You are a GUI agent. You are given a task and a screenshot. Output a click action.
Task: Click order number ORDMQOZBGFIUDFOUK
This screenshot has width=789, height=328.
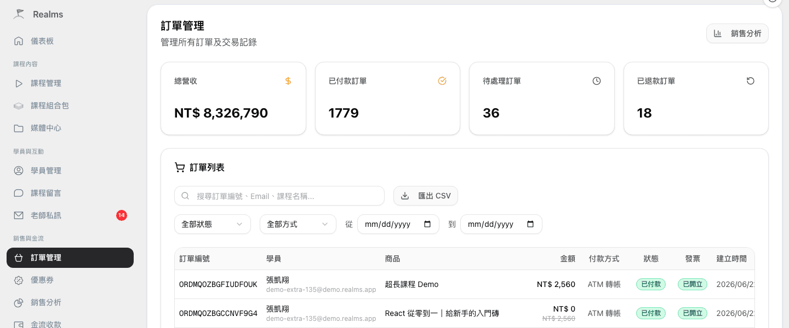(x=218, y=284)
